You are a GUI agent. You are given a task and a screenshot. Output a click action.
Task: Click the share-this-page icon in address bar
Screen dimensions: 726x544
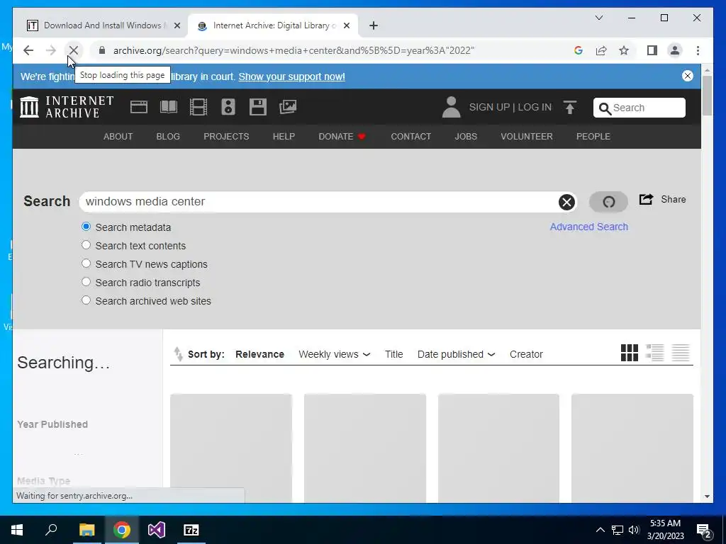pyautogui.click(x=601, y=50)
